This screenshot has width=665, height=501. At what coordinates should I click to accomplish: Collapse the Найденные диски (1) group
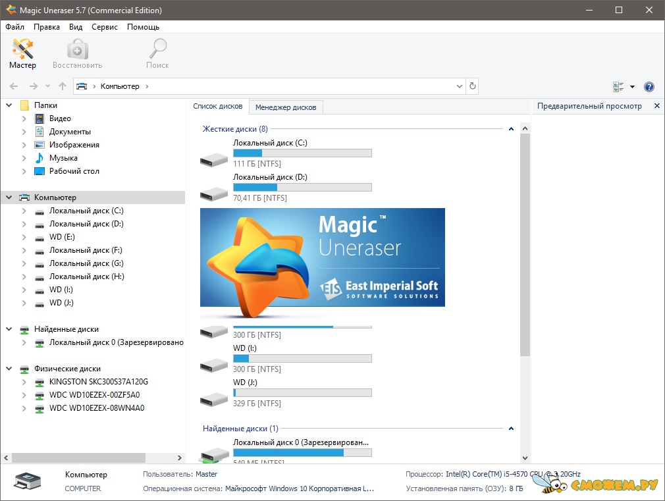click(x=511, y=429)
